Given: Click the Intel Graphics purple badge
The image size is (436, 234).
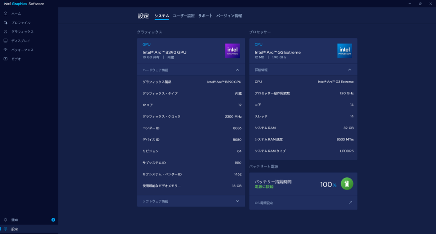Looking at the screenshot, I should pyautogui.click(x=233, y=51).
